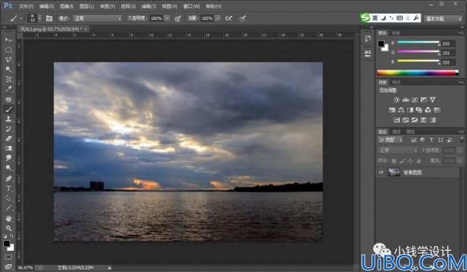The width and height of the screenshot is (467, 272).
Task: Toggle pressure for size button
Action: click(x=242, y=19)
